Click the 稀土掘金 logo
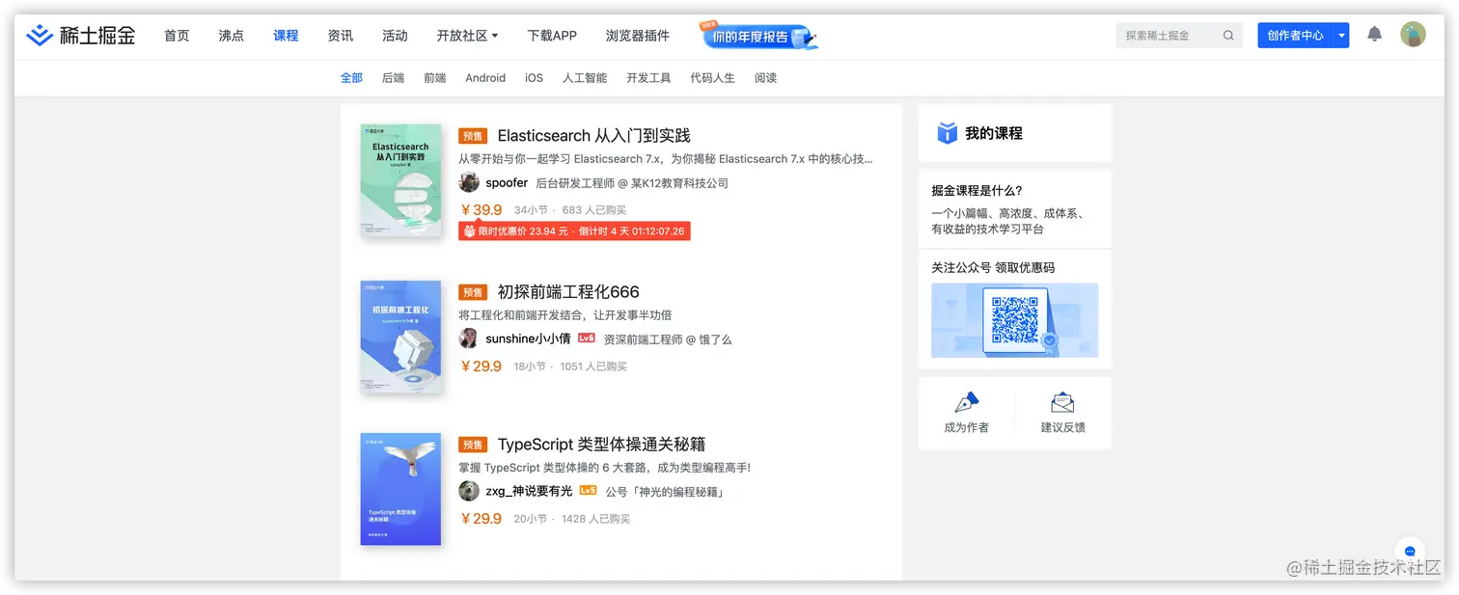 [80, 36]
